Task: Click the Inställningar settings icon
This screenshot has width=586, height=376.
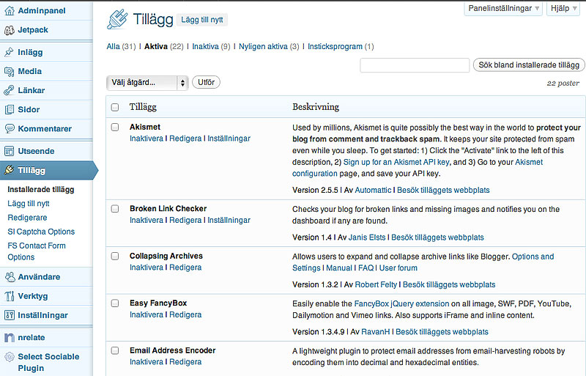Action: click(9, 315)
